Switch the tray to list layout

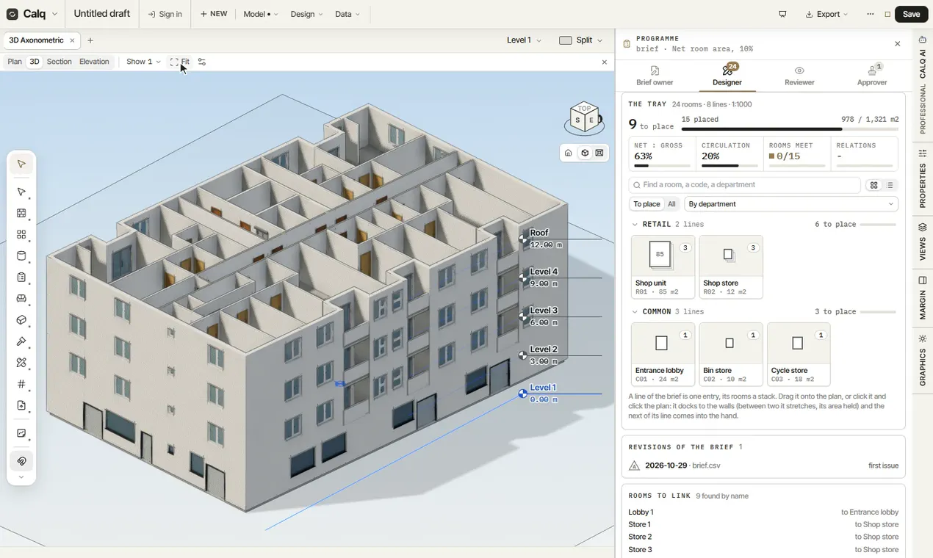coord(890,185)
